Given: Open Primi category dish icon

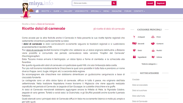Looking at the screenshot, I should click(x=153, y=37).
